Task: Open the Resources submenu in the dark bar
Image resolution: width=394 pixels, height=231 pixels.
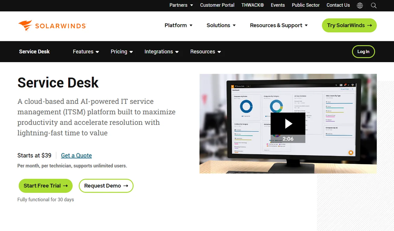Action: (206, 52)
